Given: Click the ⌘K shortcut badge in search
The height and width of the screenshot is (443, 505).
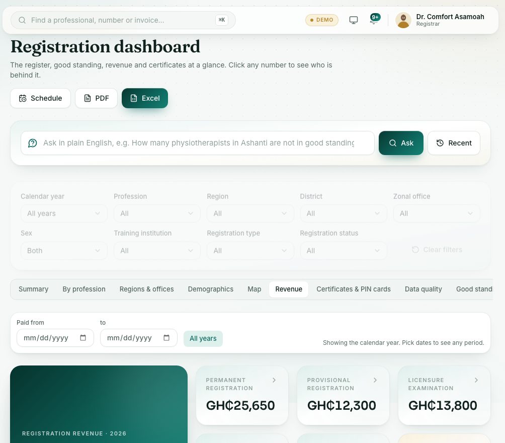Looking at the screenshot, I should pyautogui.click(x=222, y=20).
